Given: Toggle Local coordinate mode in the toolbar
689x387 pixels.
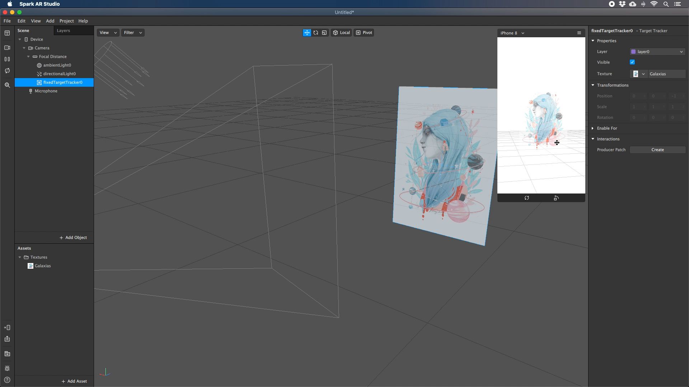Looking at the screenshot, I should [x=341, y=33].
